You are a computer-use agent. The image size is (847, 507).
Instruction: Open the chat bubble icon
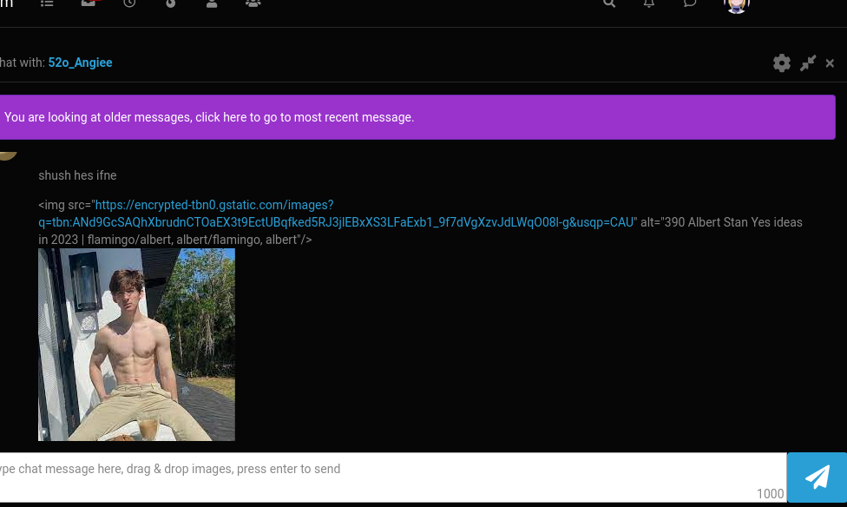coord(690,3)
